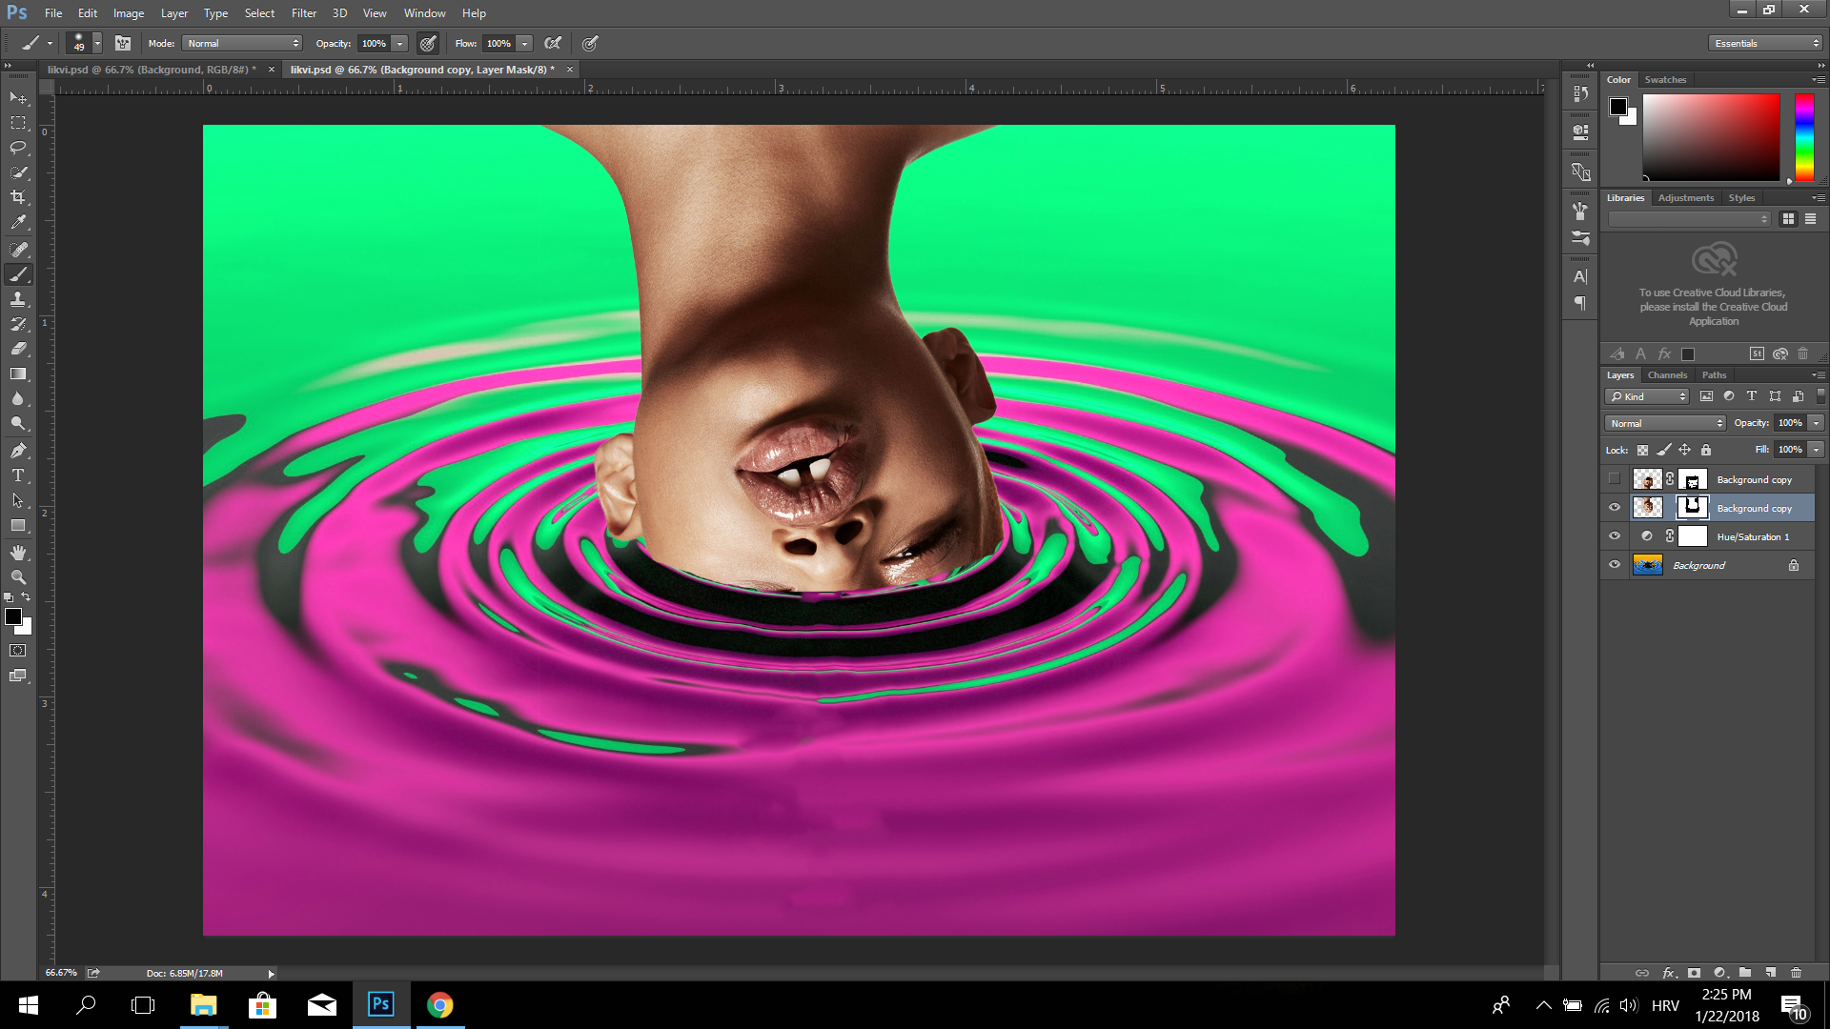Click the foreground color swatch in toolbar
Viewport: 1830px width, 1029px height.
[x=12, y=616]
